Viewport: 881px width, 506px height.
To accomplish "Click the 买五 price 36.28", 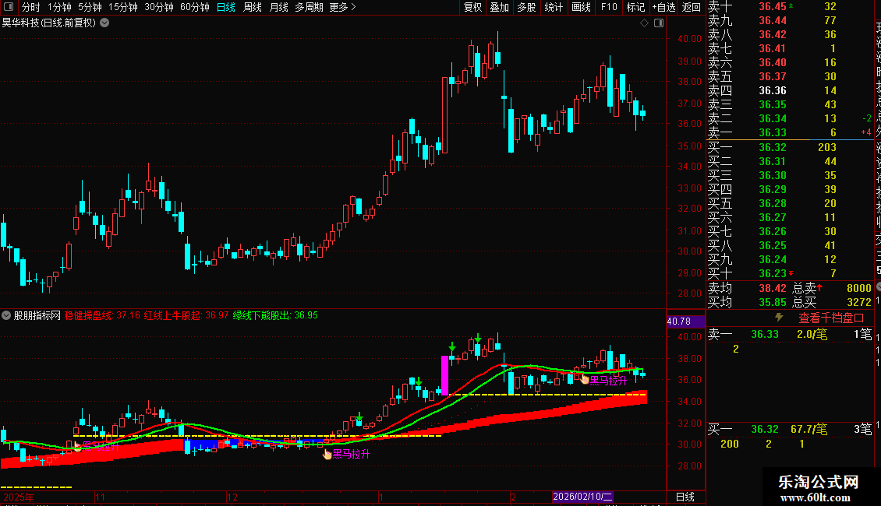I will (772, 204).
